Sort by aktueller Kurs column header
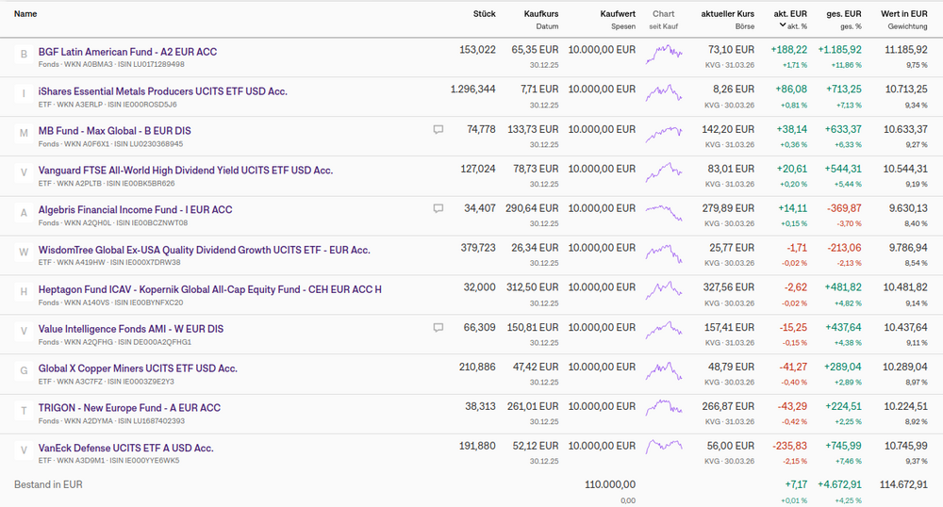 pos(728,14)
